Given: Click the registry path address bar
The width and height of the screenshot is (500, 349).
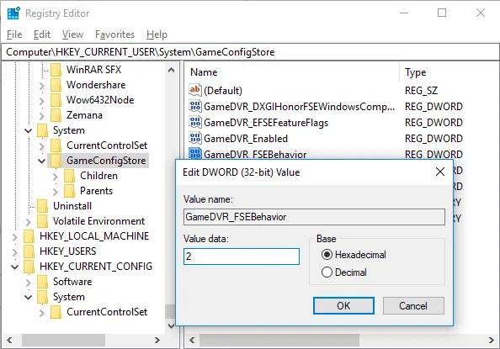Looking at the screenshot, I should [x=250, y=52].
